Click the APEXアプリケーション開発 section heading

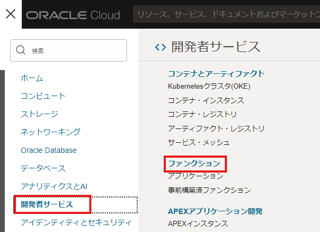point(215,211)
